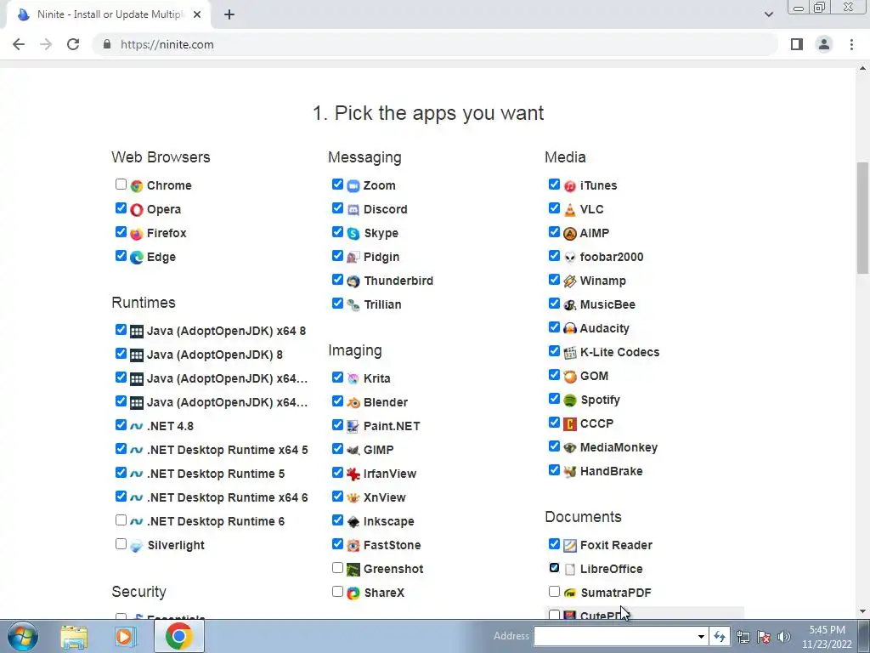Click the K-Lite Codecs label
Screen dimensions: 870x653
pyautogui.click(x=619, y=352)
